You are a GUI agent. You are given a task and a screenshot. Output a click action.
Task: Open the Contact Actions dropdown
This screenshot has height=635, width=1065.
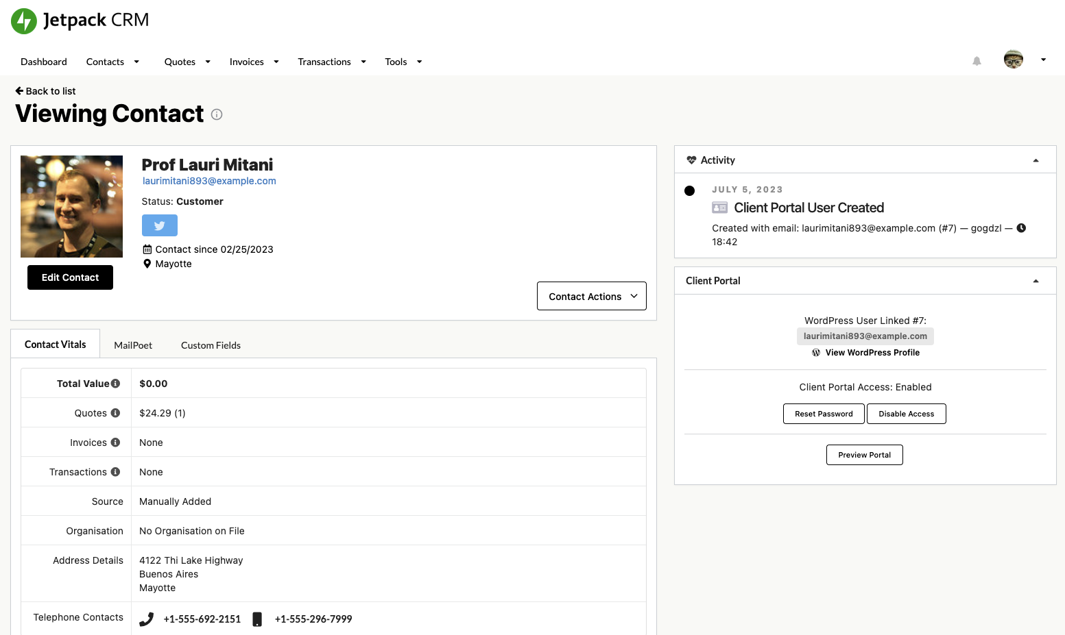click(591, 296)
